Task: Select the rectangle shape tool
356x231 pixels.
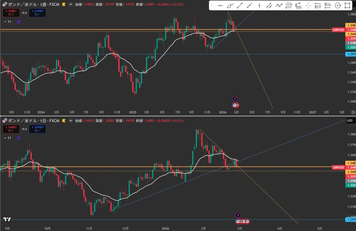Action: pyautogui.click(x=347, y=6)
